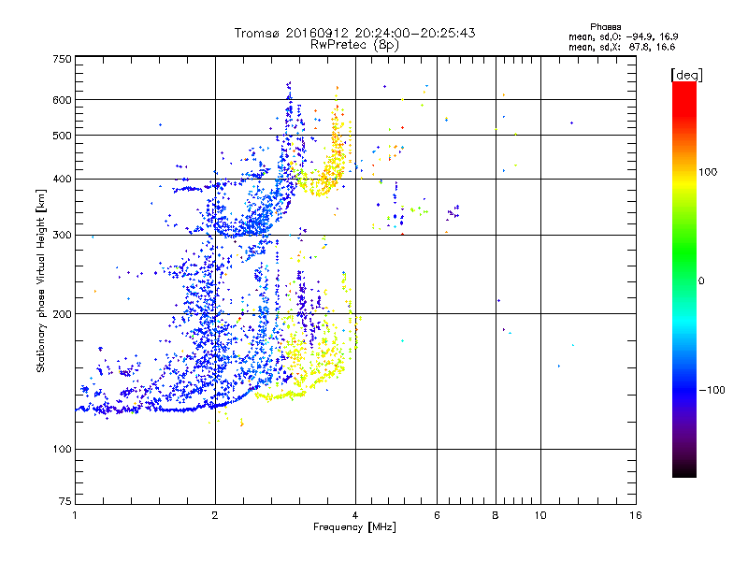Click the '[deg]' colorbar unit label
The width and height of the screenshot is (748, 561).
pos(686,75)
